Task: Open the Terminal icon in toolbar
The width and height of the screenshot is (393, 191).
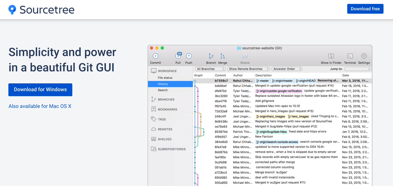Action: (x=350, y=56)
